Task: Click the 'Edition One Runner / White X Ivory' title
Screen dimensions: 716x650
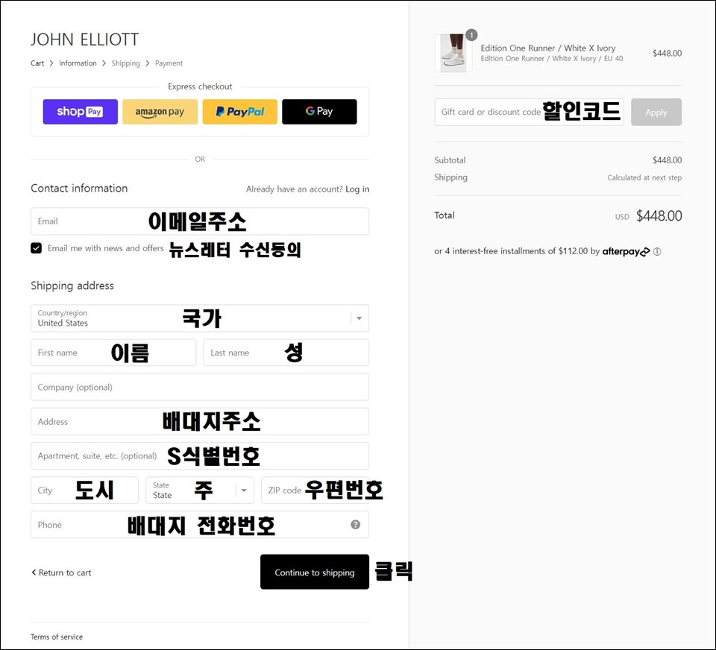Action: [x=548, y=48]
